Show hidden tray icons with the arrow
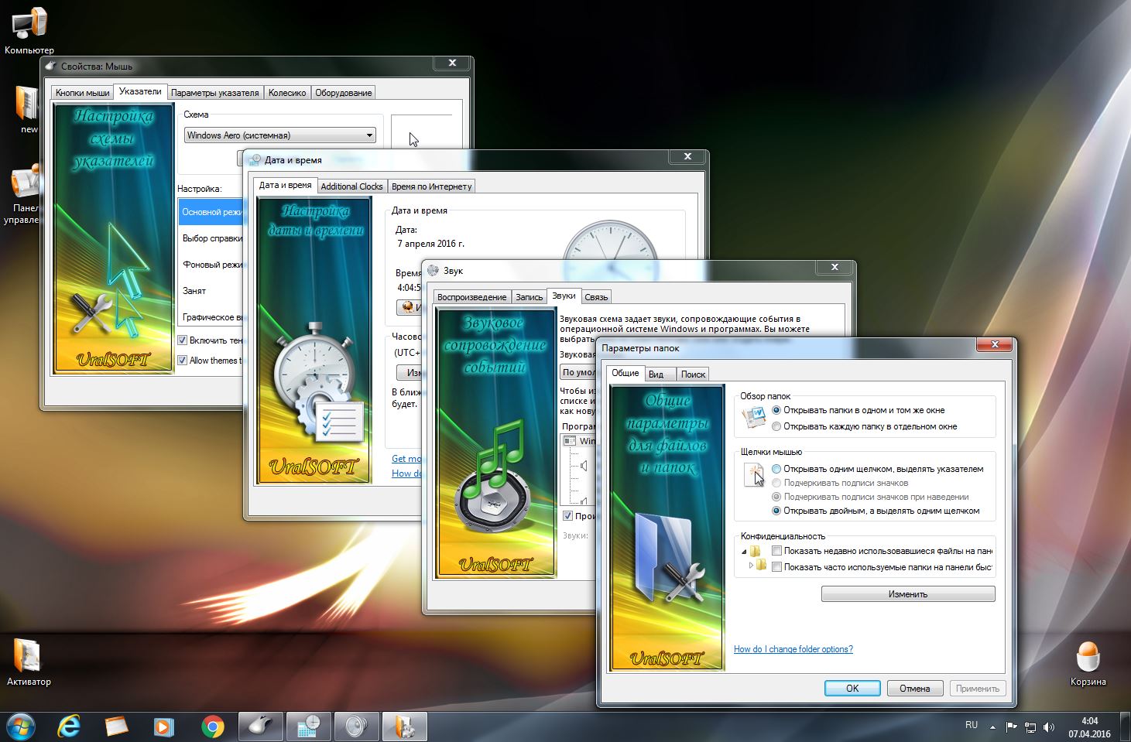The image size is (1131, 742). [993, 727]
